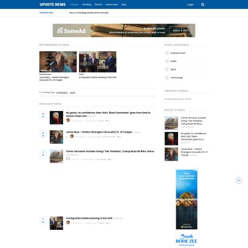Open Sport category tag on Man Utd story

(x=101, y=121)
